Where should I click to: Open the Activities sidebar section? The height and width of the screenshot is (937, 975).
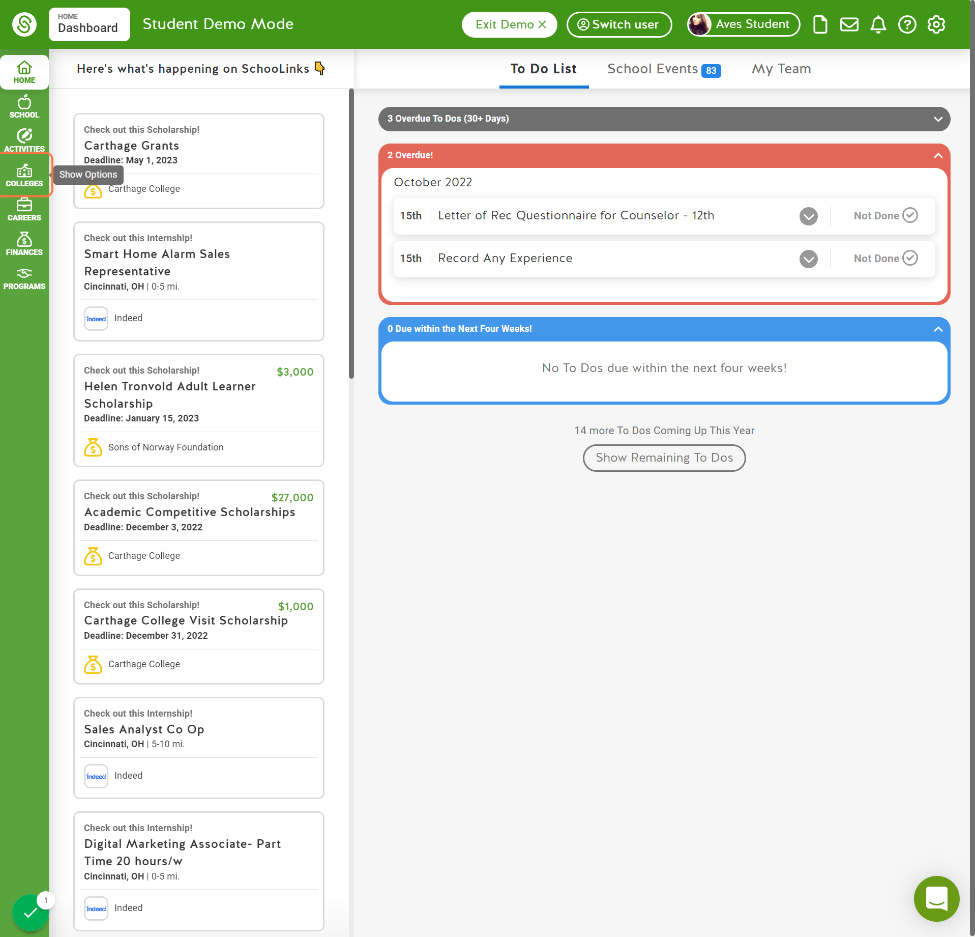click(24, 140)
